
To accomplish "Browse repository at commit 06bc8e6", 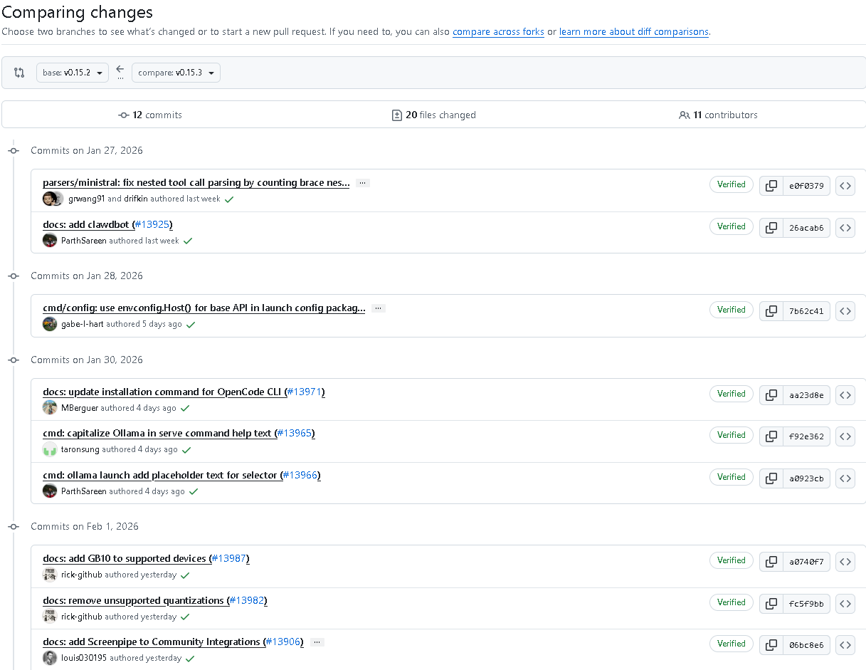I will (x=845, y=645).
